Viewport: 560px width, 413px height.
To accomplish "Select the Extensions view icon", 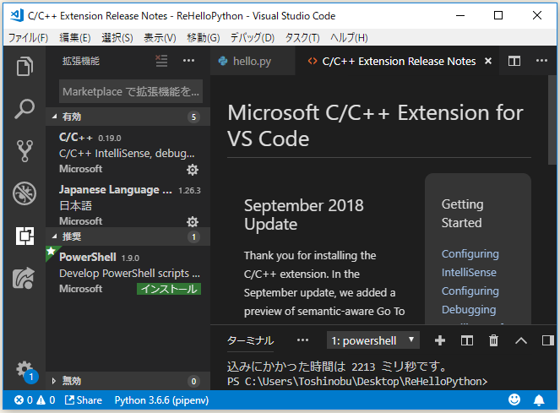I will pos(24,236).
